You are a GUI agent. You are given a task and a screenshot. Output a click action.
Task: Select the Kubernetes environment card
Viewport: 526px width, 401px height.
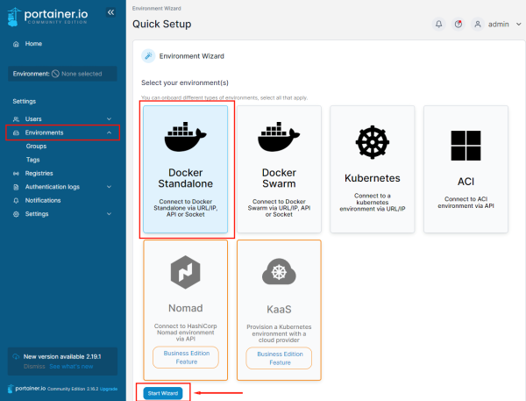pyautogui.click(x=373, y=169)
